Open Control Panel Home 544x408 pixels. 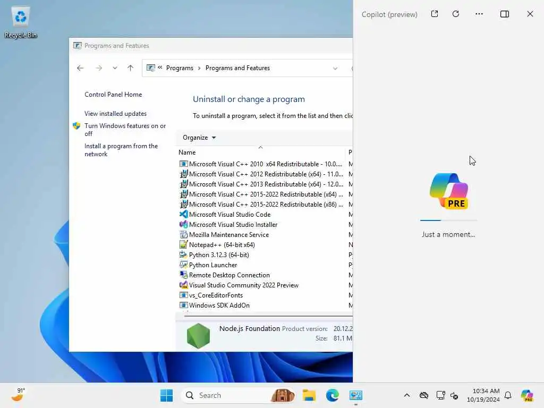coord(113,95)
